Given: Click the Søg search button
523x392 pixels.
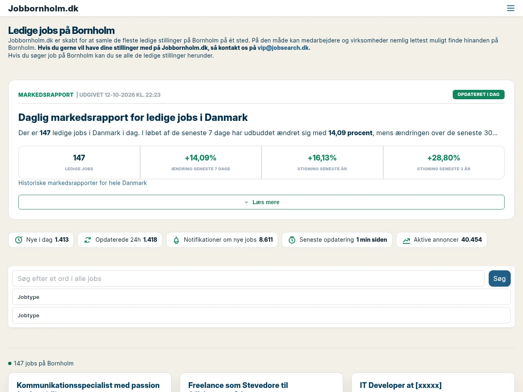Looking at the screenshot, I should pyautogui.click(x=500, y=278).
